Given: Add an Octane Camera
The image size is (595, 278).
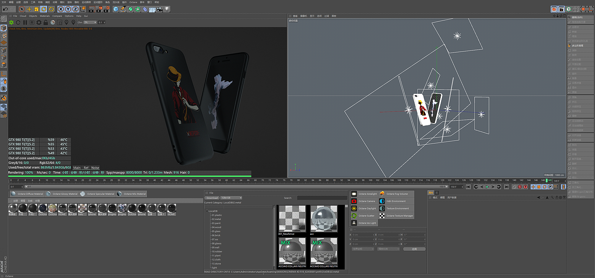Looking at the screenshot, I should pos(364,201).
